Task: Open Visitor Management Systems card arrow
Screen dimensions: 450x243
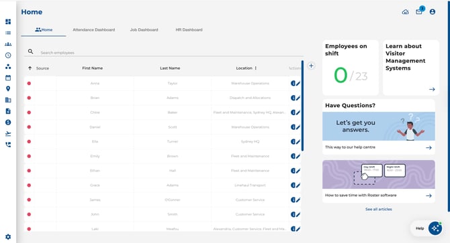Action: 432,89
